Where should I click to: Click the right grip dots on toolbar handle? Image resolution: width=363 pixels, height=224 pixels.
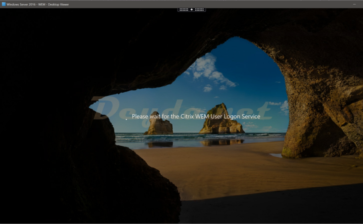click(199, 9)
